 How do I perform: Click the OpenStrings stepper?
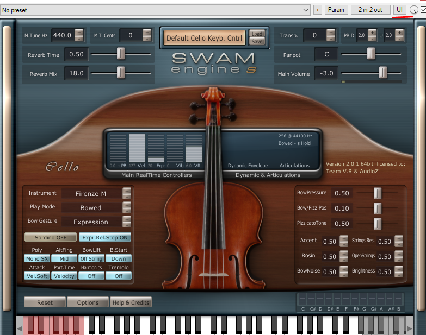click(x=399, y=256)
